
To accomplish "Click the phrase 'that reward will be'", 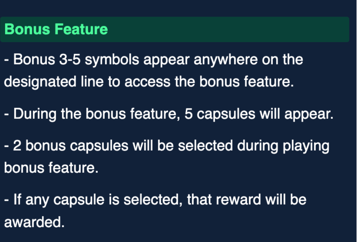I will coord(249,200).
